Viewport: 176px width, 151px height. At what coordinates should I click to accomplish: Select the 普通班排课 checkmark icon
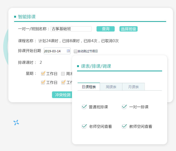point(84,107)
